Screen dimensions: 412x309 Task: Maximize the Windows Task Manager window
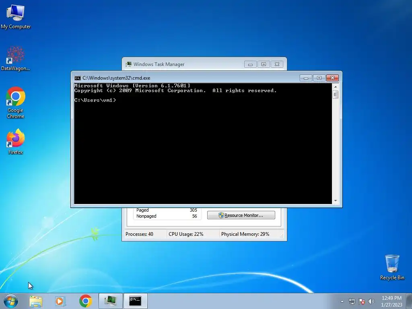(264, 64)
